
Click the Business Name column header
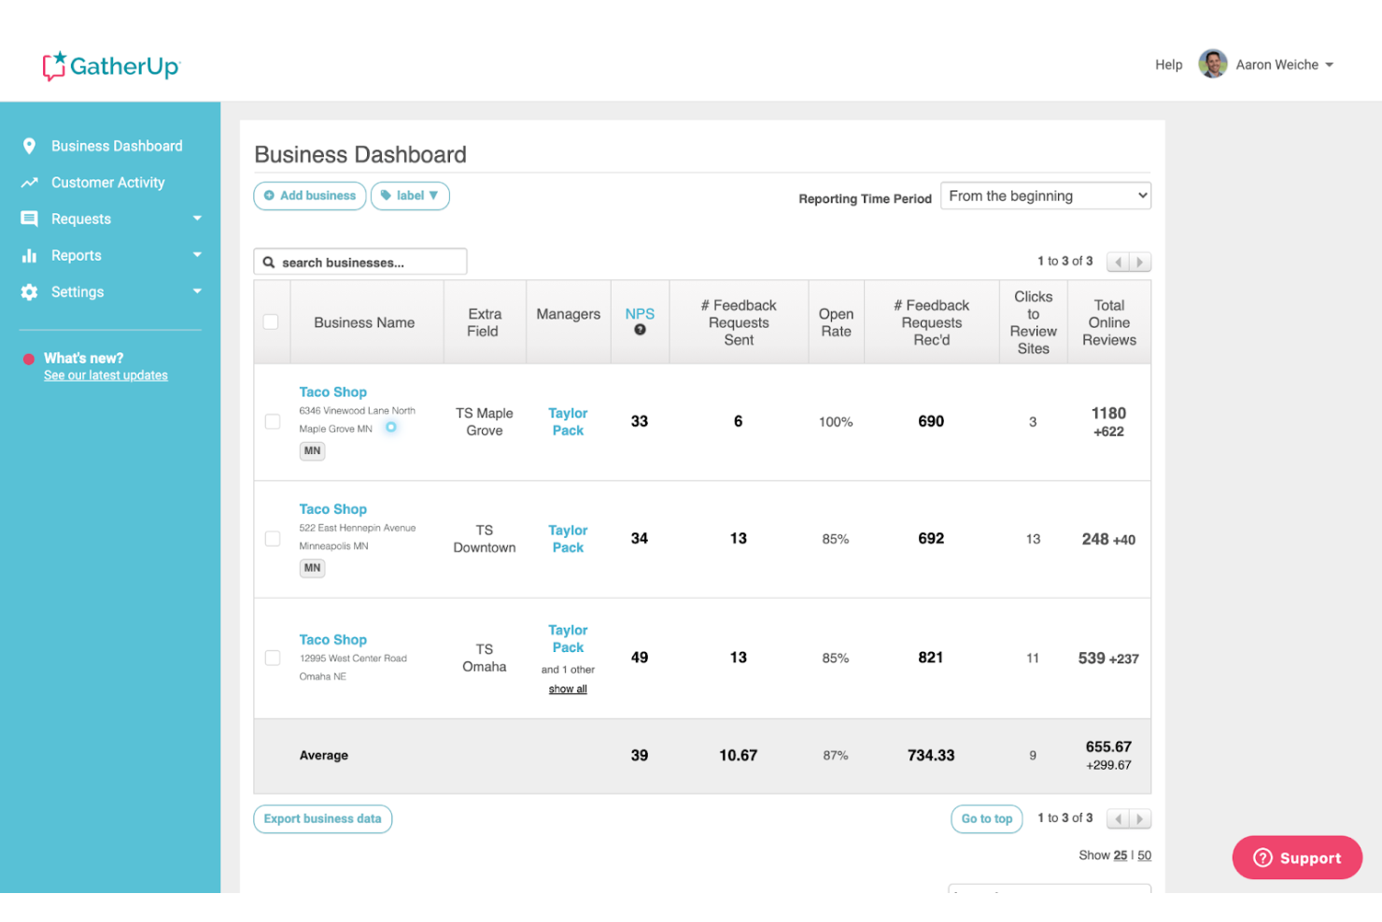click(x=364, y=322)
